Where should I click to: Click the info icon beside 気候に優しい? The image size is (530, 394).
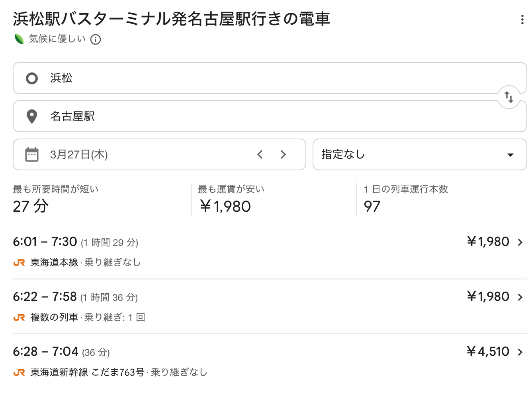[x=96, y=39]
